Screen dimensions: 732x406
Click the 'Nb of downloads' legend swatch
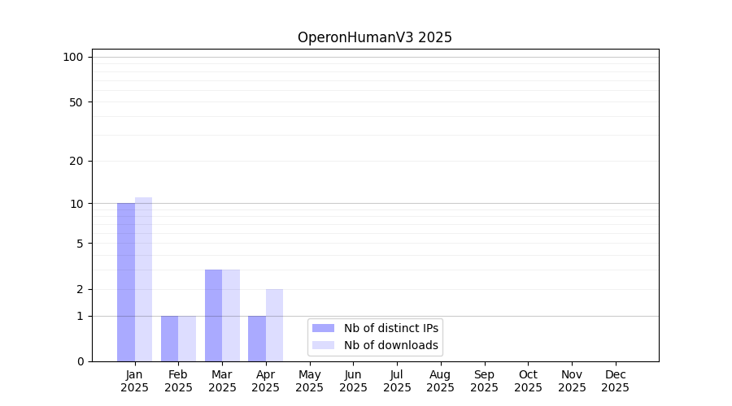click(x=323, y=345)
